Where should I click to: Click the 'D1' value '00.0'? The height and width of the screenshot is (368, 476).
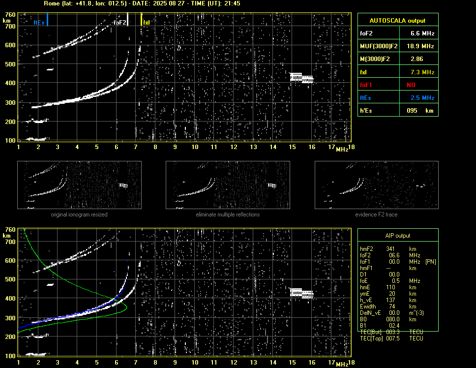tap(394, 275)
